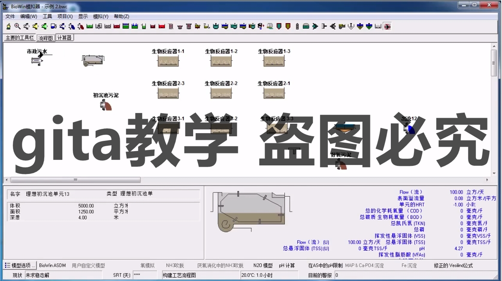Click the 体积 value 5000.00 field

tap(86, 206)
